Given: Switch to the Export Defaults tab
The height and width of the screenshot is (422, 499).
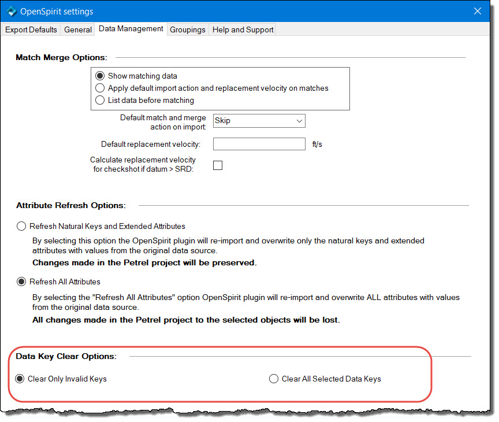Looking at the screenshot, I should tap(31, 29).
